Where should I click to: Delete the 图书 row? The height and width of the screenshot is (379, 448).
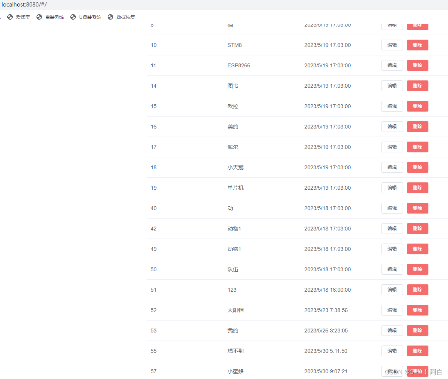418,86
